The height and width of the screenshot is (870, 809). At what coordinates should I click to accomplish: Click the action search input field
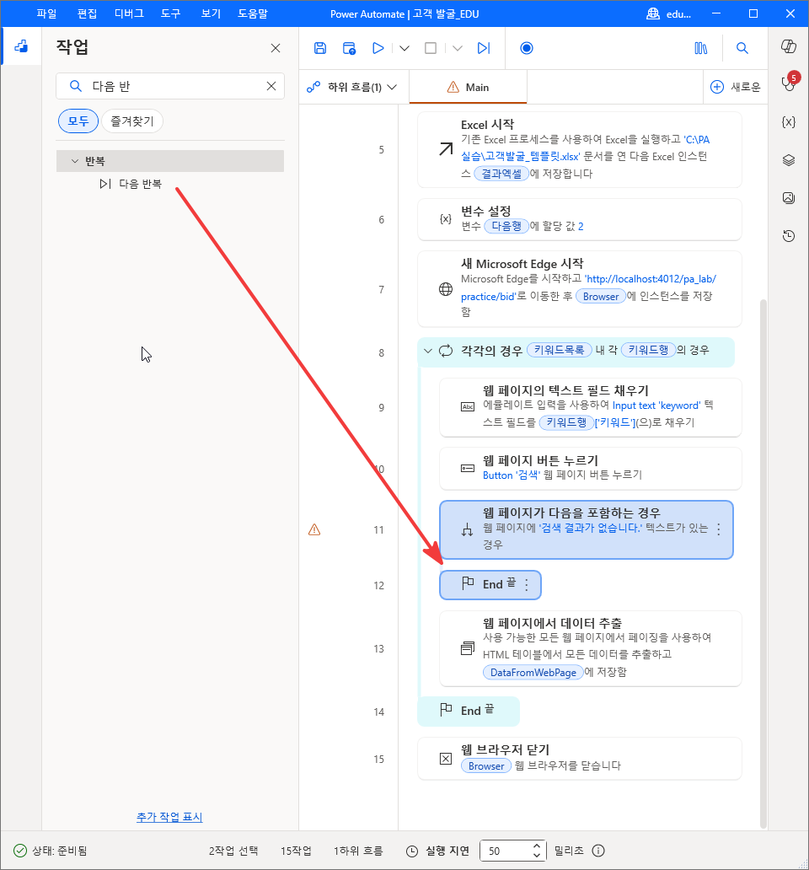pyautogui.click(x=170, y=86)
